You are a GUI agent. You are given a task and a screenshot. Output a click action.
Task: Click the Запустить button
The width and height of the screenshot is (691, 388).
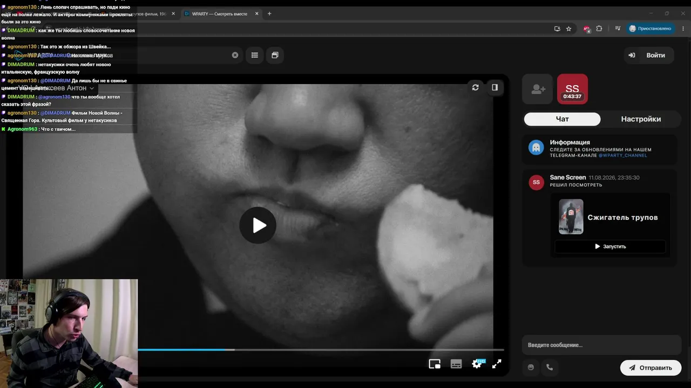[x=610, y=246]
